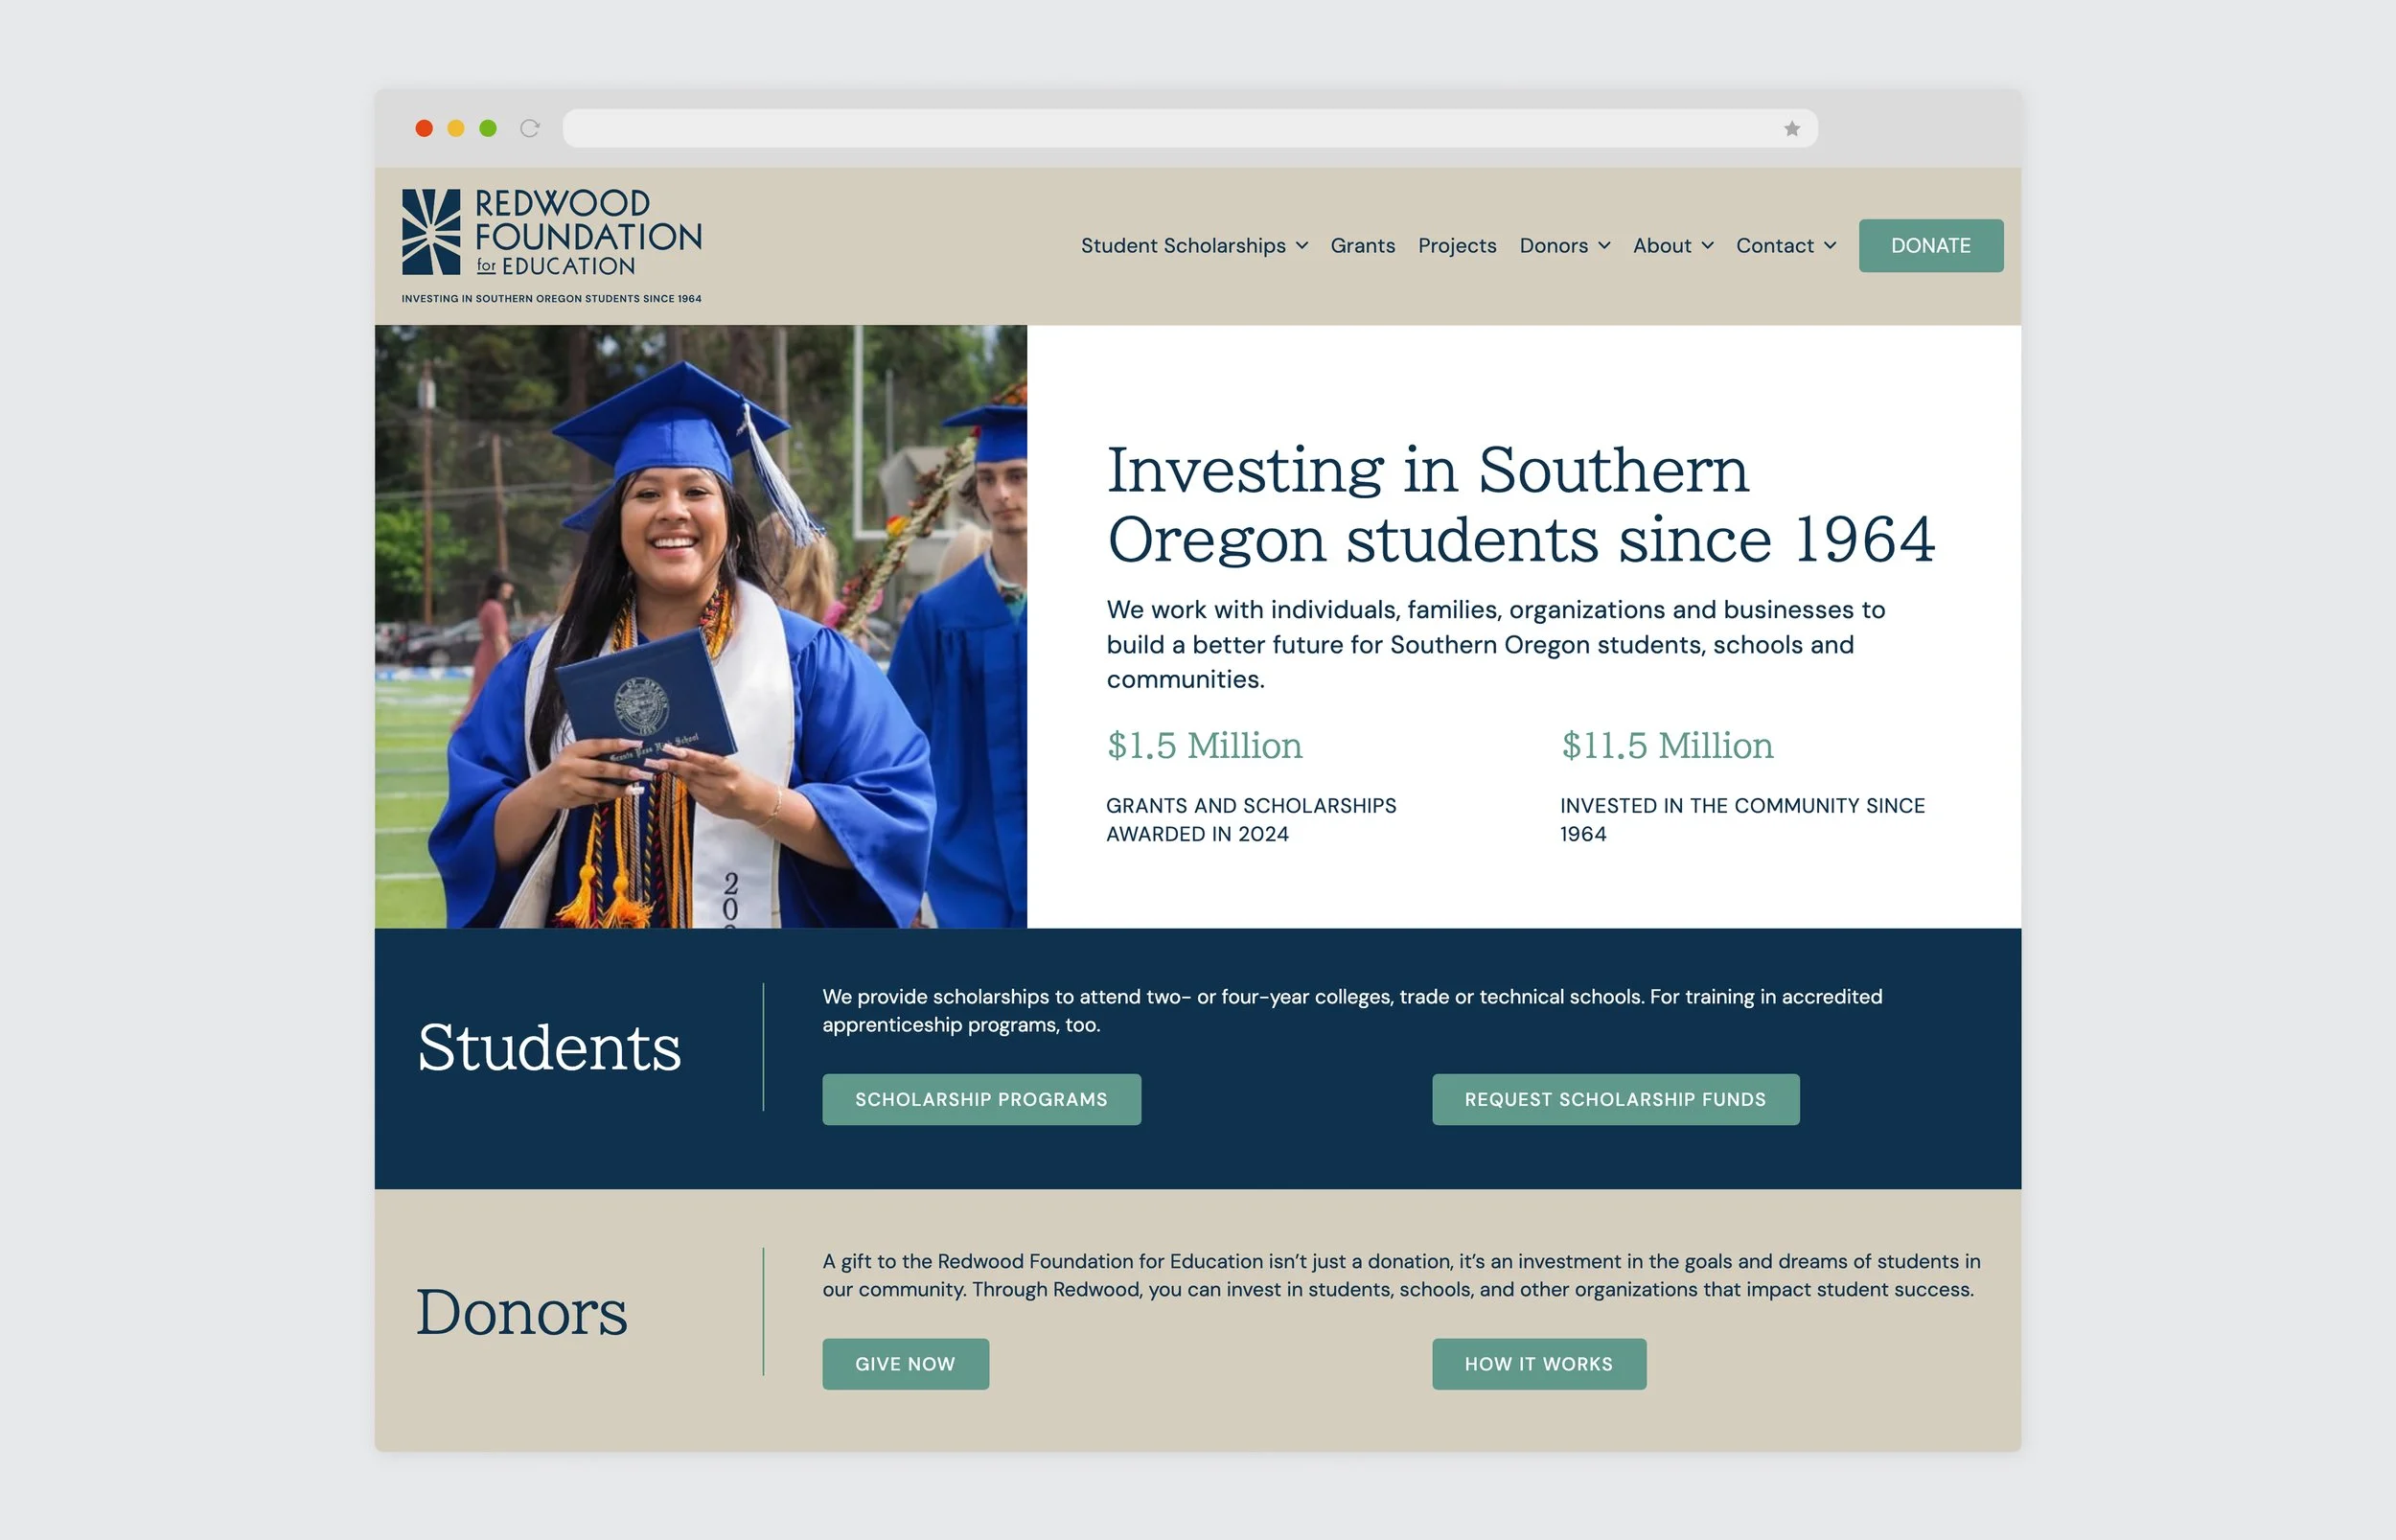Click the yellow window dot
Viewport: 2396px width, 1540px height.
pos(456,128)
